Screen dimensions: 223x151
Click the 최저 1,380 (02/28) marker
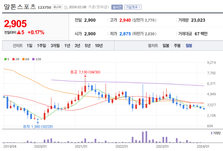(x=38, y=127)
